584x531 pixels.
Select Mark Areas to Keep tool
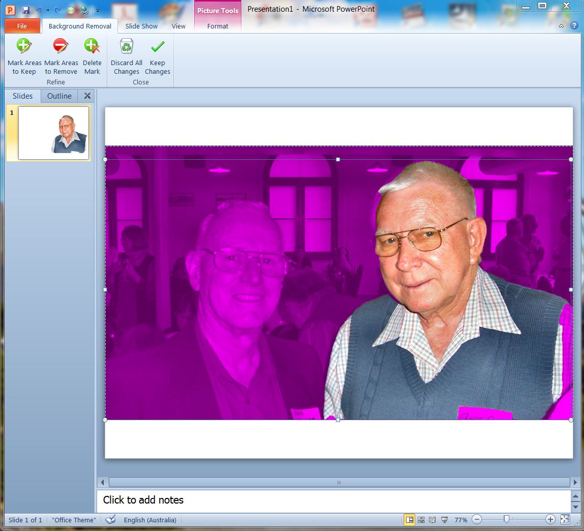point(24,57)
